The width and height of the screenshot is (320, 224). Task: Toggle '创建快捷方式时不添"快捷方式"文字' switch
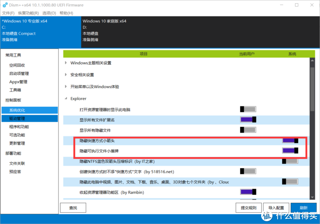[248, 171]
